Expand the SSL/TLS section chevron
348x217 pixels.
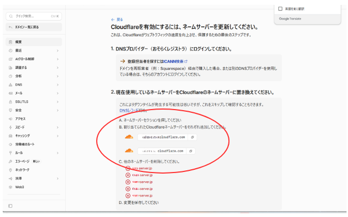[58, 102]
